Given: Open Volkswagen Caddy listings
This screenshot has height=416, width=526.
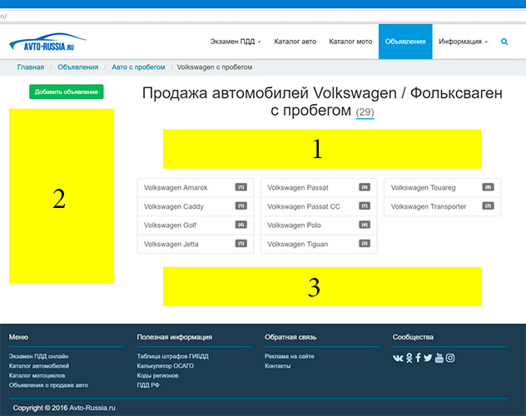Looking at the screenshot, I should pos(196,206).
